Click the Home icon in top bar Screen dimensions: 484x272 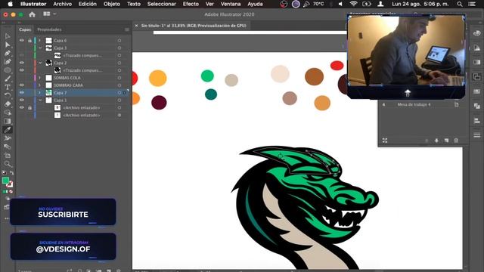32,14
